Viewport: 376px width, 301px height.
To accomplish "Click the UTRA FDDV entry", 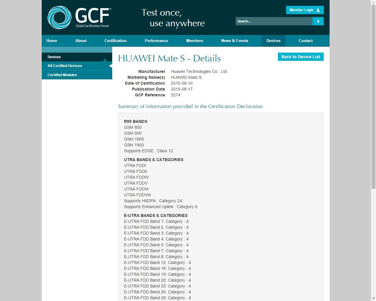I will (x=136, y=183).
